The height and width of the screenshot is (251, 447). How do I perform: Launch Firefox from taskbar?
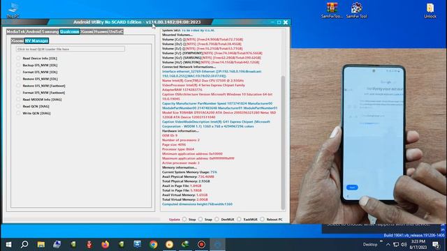[x=105, y=245]
